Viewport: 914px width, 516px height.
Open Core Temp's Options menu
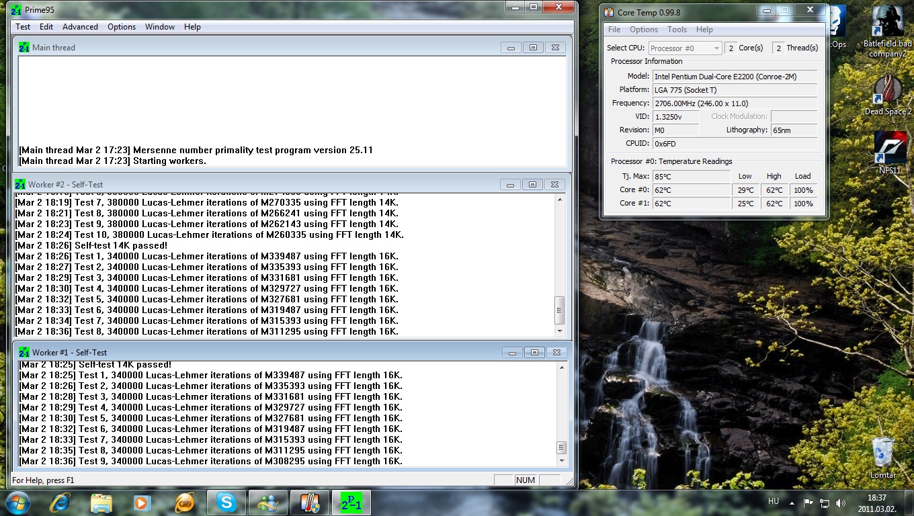click(x=644, y=30)
